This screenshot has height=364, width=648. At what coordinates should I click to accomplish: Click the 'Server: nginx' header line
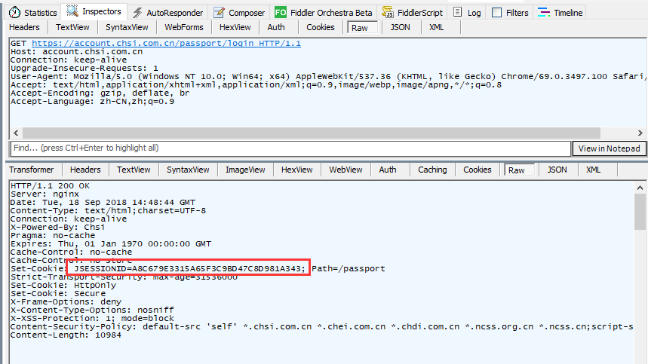tap(45, 194)
